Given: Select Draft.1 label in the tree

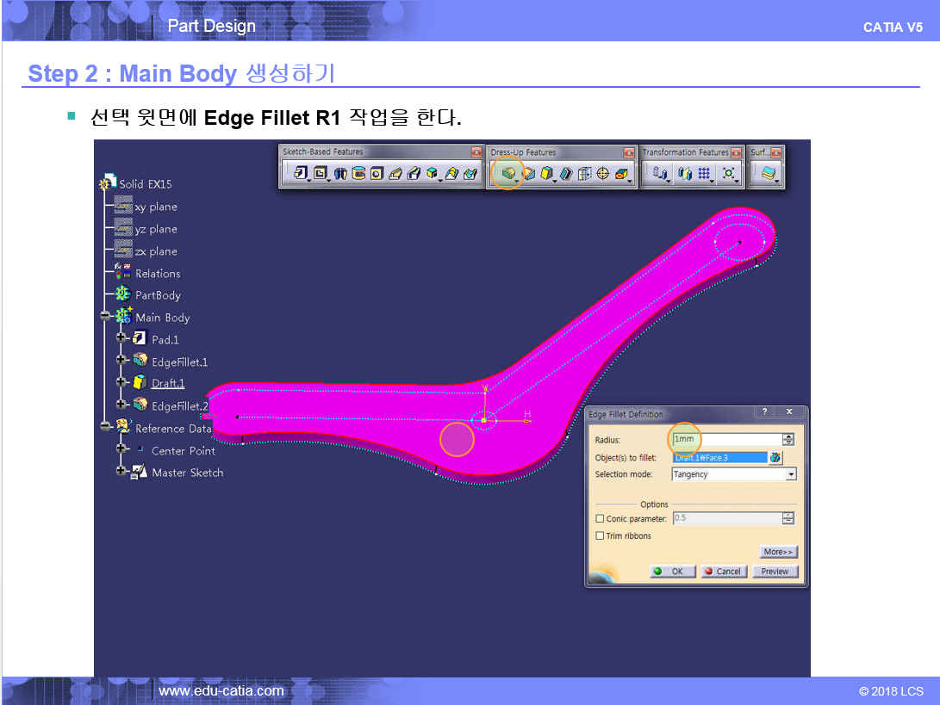Looking at the screenshot, I should pyautogui.click(x=168, y=383).
